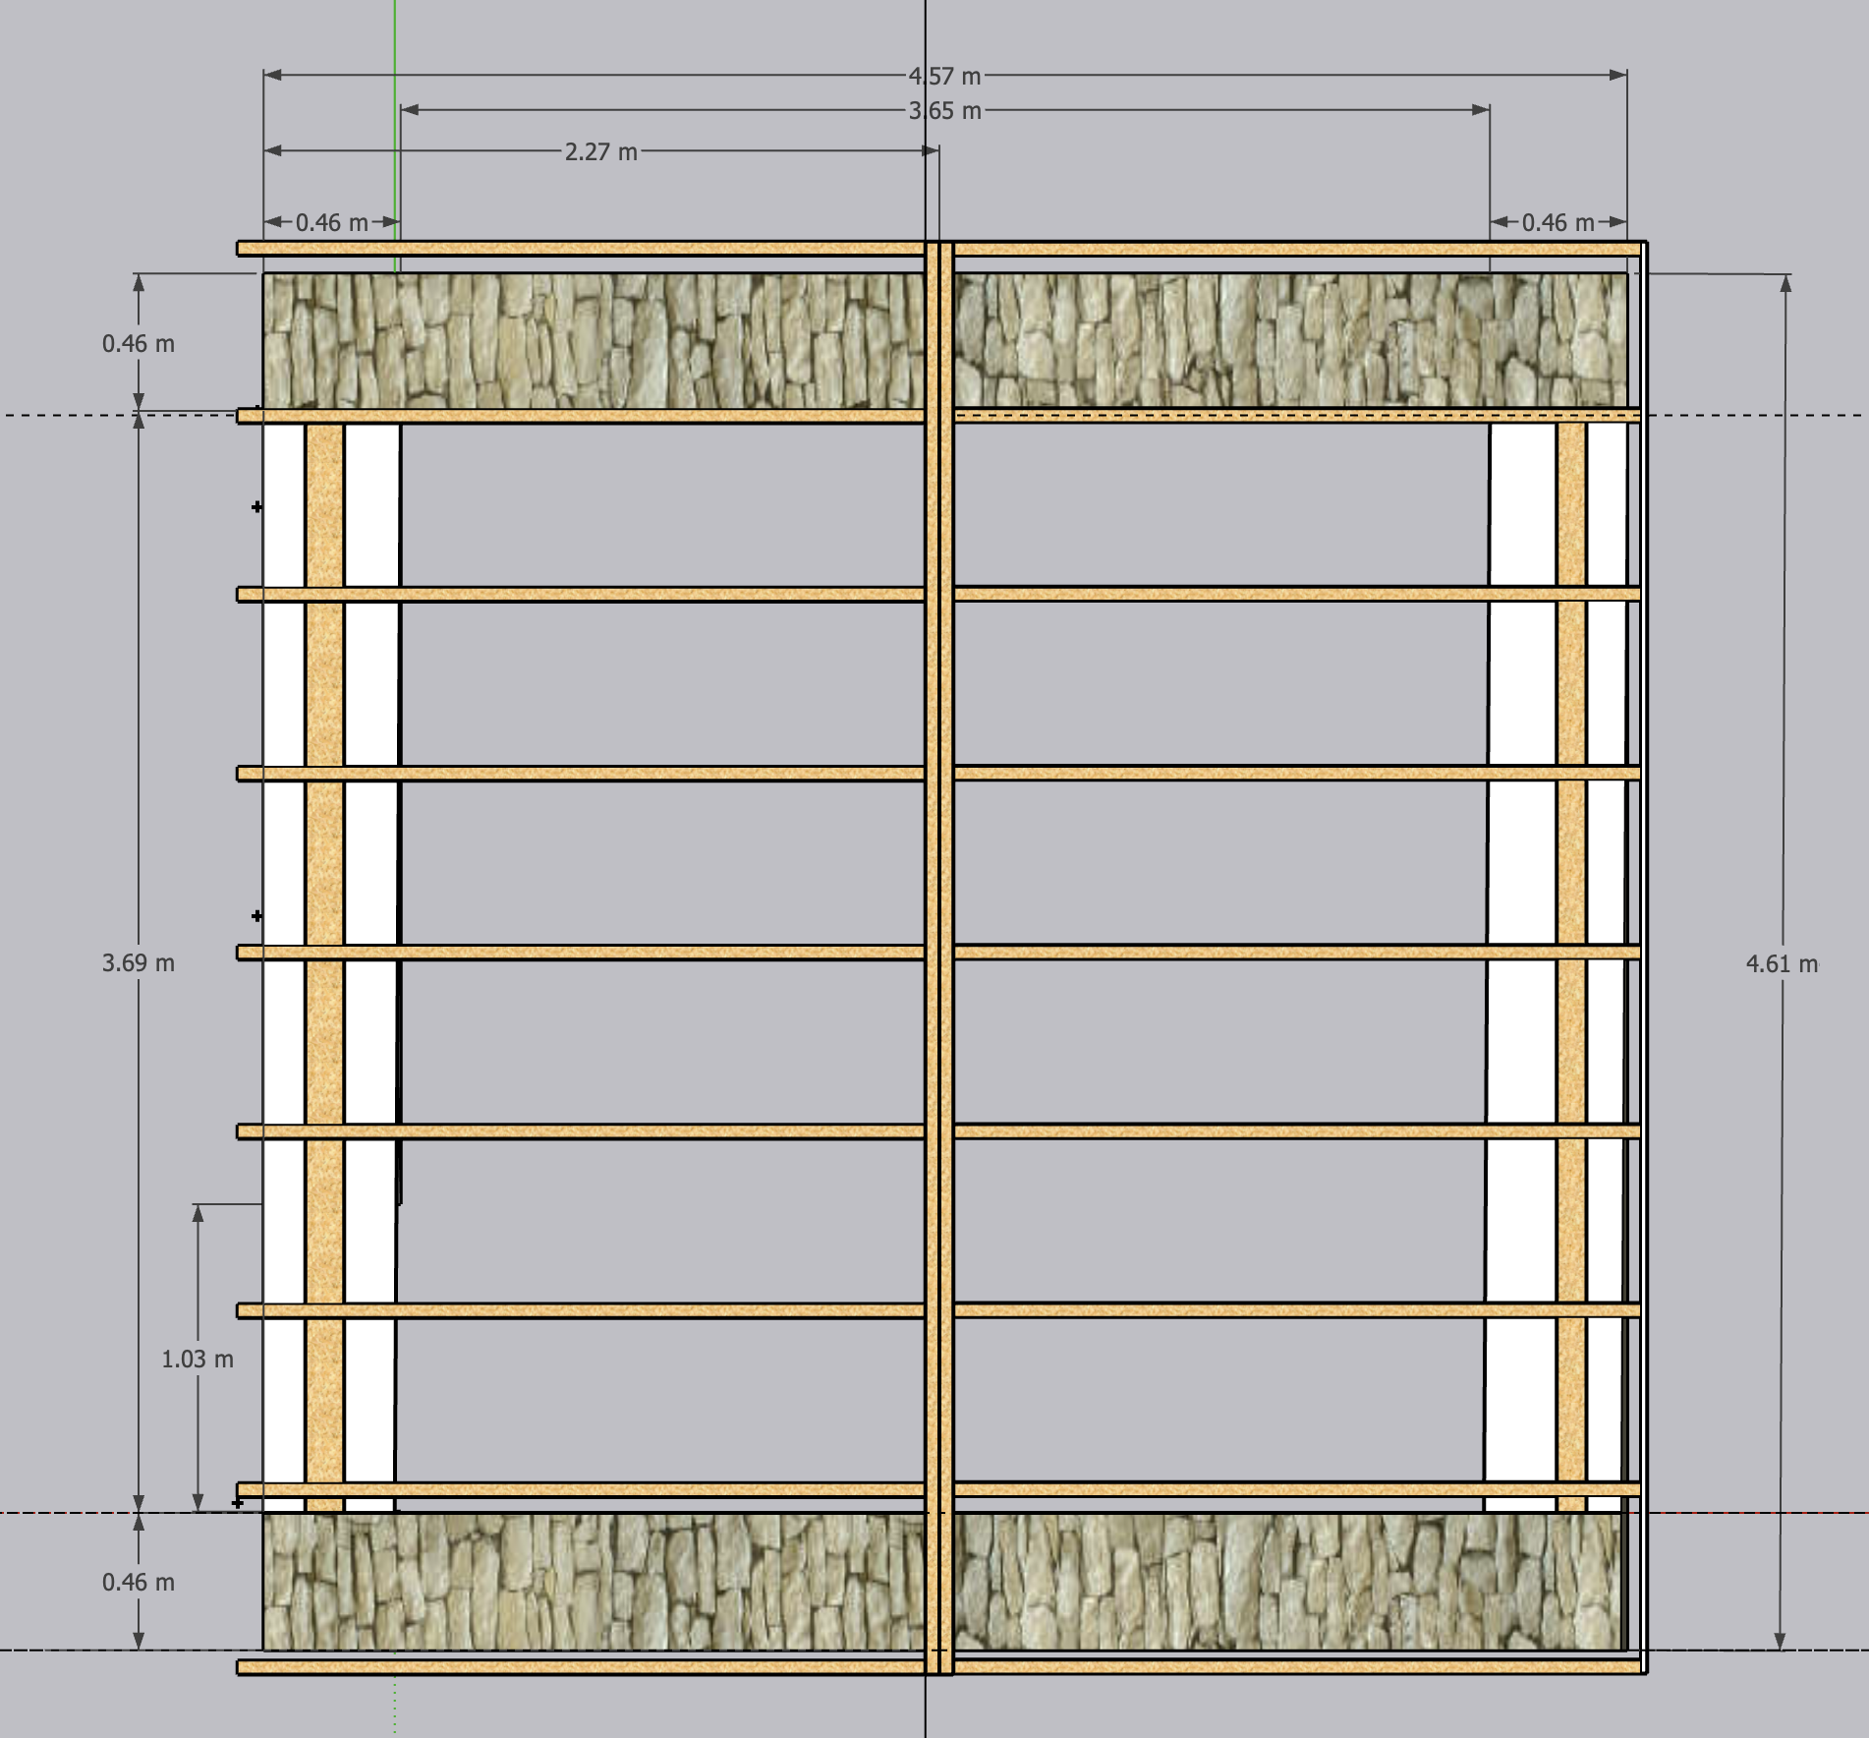The image size is (1869, 1738).
Task: Select the left vertical wooden plank between white panels
Action: 324,968
